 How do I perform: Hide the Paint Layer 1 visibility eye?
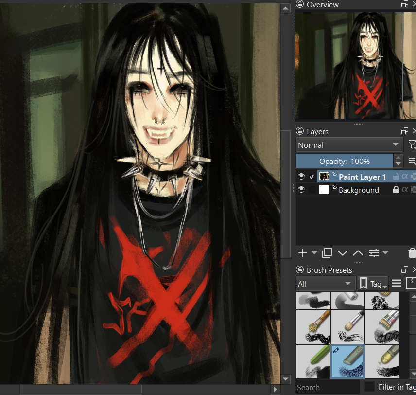click(301, 177)
